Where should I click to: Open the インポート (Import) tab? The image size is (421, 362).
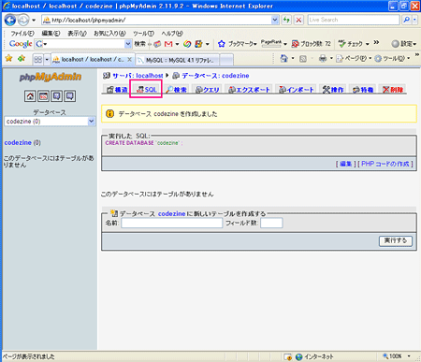pos(296,90)
